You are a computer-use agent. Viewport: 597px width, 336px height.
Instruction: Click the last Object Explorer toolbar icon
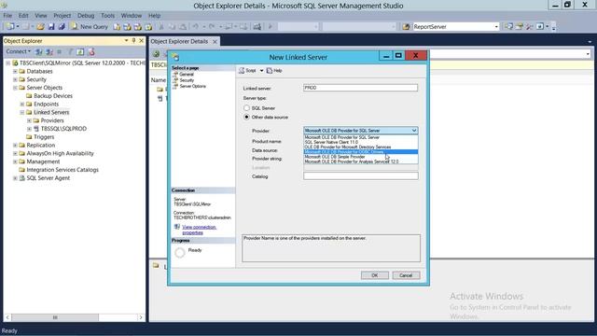91,52
